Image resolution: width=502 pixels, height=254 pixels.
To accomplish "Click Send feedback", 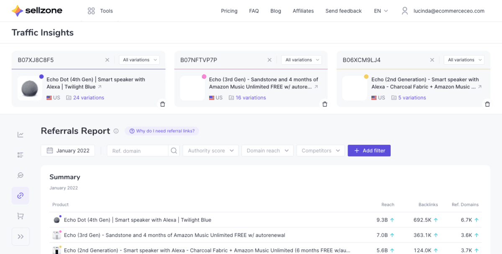I will pyautogui.click(x=343, y=11).
